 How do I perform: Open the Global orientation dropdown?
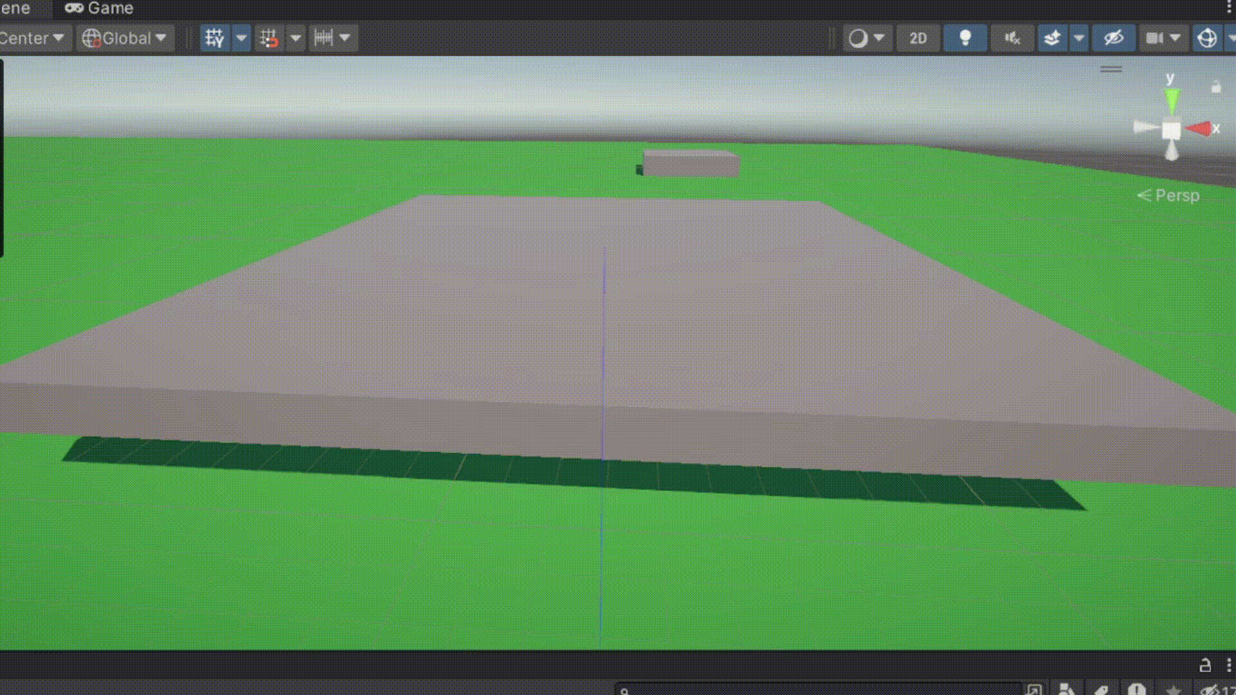[x=124, y=38]
